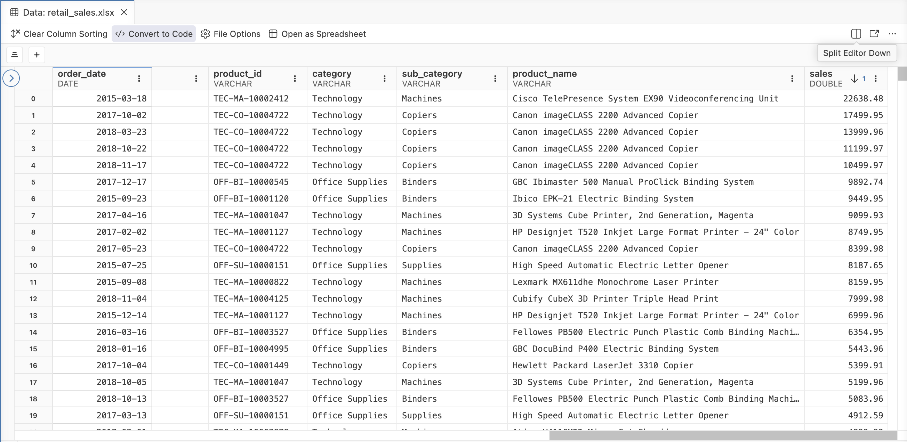Screen dimensions: 907x442
Task: Expand the summary side panel arrow
Action: point(11,78)
